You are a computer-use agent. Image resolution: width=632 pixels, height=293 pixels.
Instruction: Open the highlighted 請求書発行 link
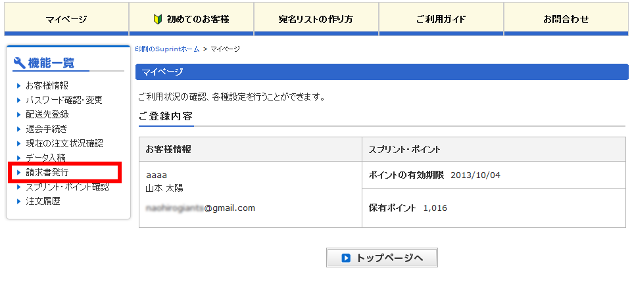tap(47, 172)
